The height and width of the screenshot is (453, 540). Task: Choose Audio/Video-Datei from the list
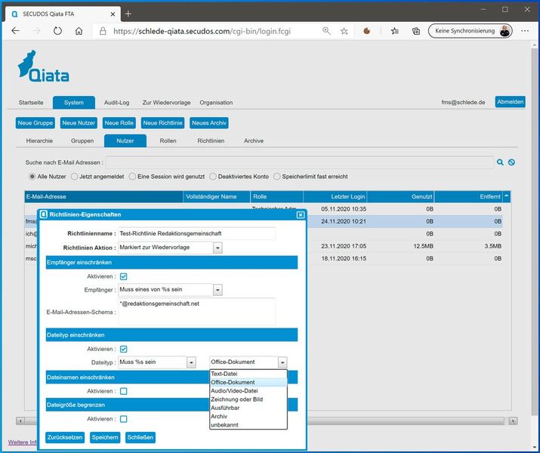click(x=235, y=390)
